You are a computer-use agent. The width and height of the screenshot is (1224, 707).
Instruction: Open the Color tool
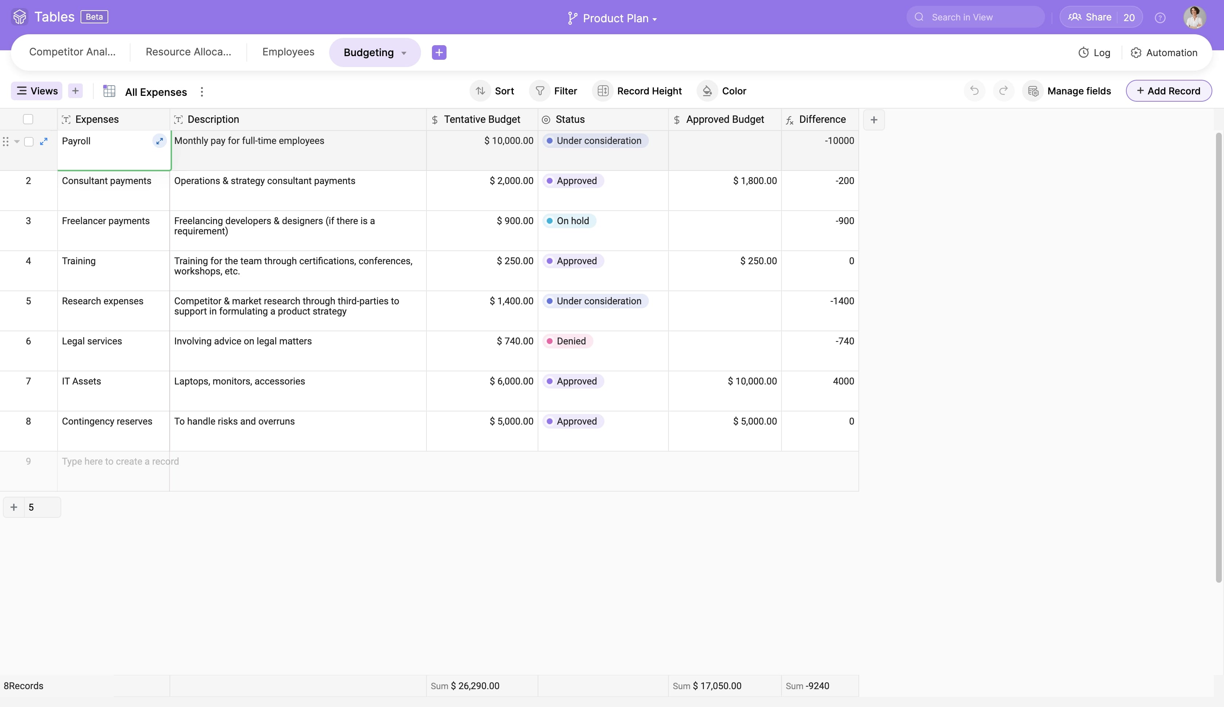[722, 91]
